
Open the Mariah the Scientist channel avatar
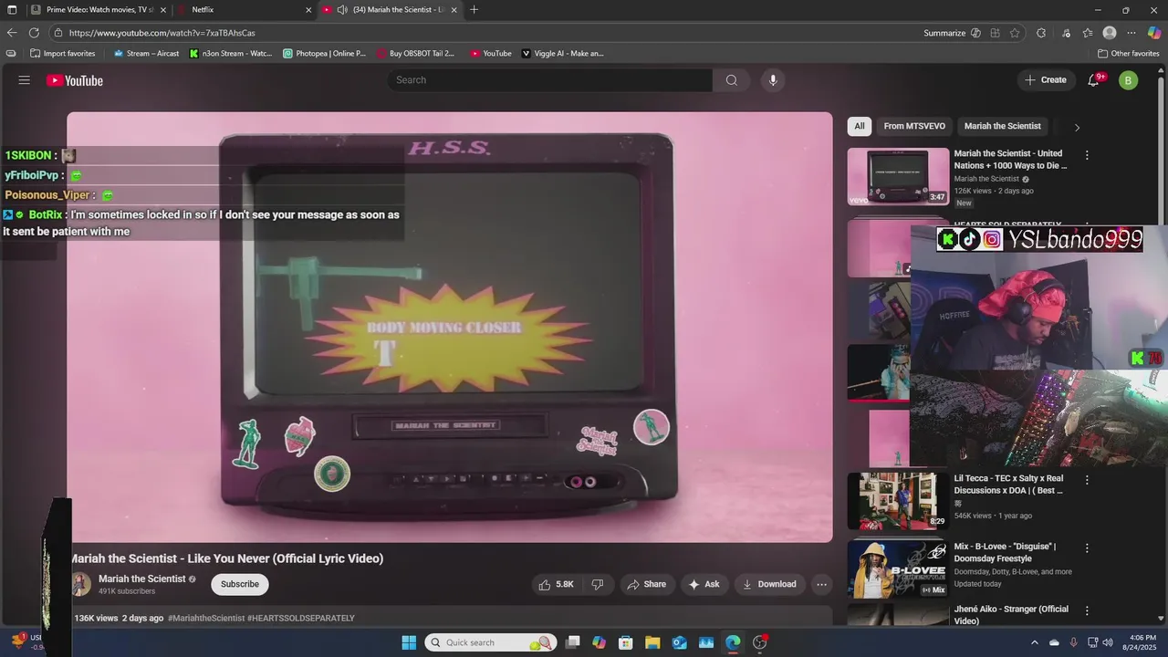pos(80,584)
